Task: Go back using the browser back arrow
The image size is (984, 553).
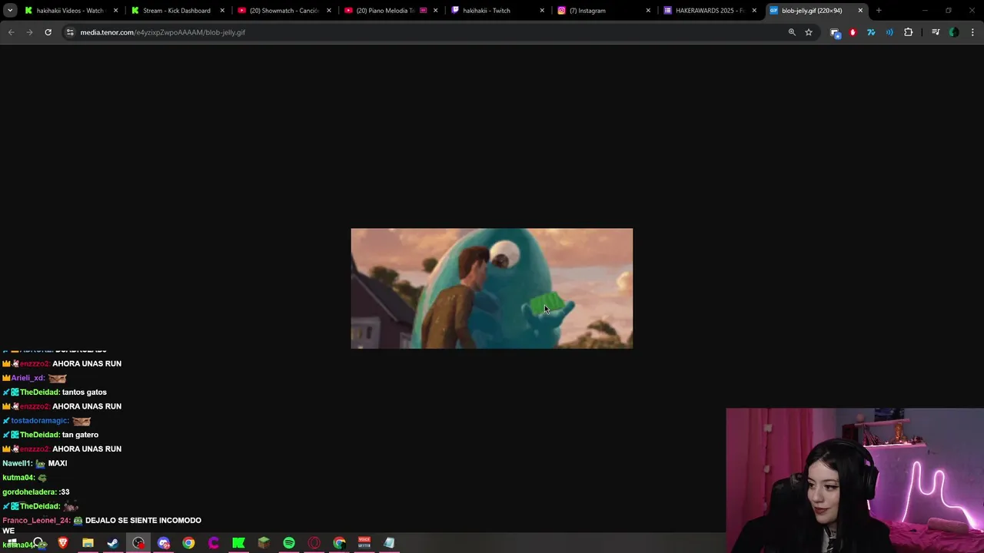Action: pyautogui.click(x=11, y=32)
